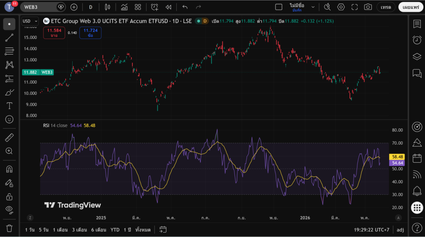Add symbol to compare with plus icon
Image resolution: width=425 pixels, height=237 pixels.
point(74,7)
